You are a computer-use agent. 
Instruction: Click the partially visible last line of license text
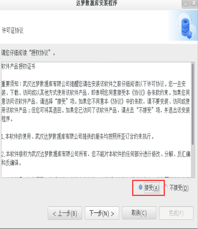pos(96,177)
